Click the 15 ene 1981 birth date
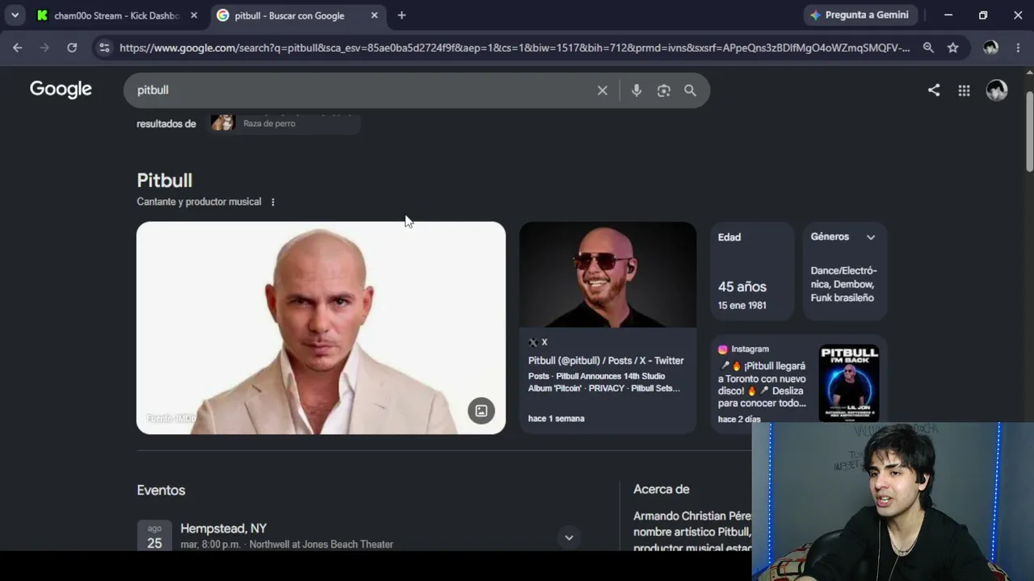The height and width of the screenshot is (581, 1034). coord(742,305)
